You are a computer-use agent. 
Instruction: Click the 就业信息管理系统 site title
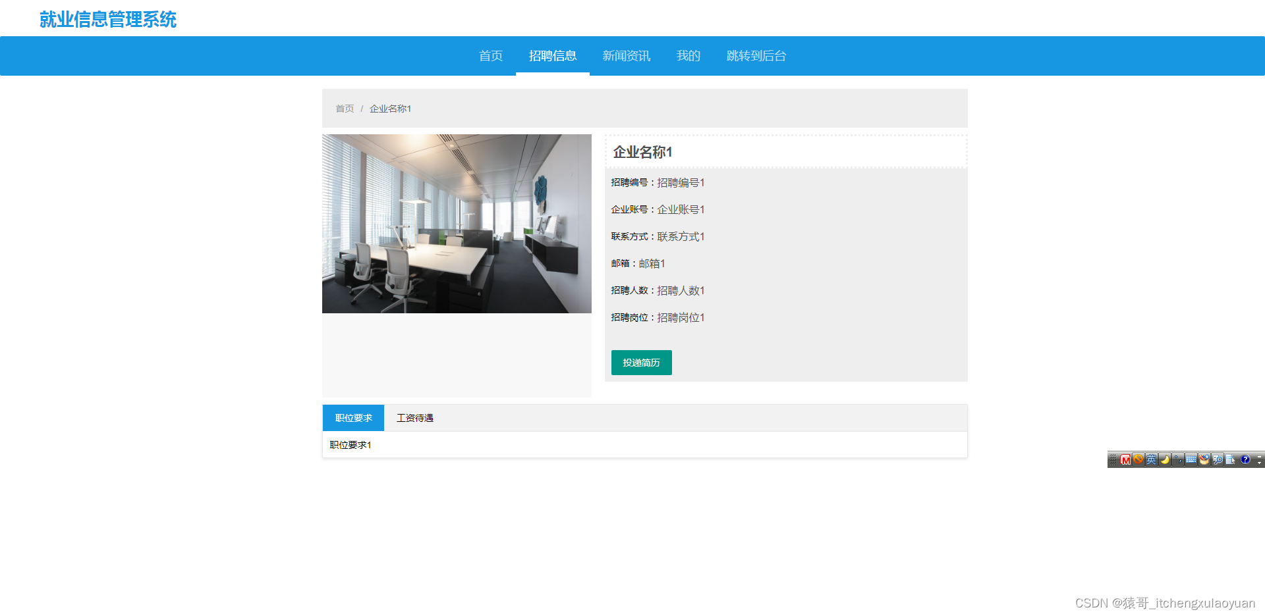tap(108, 19)
